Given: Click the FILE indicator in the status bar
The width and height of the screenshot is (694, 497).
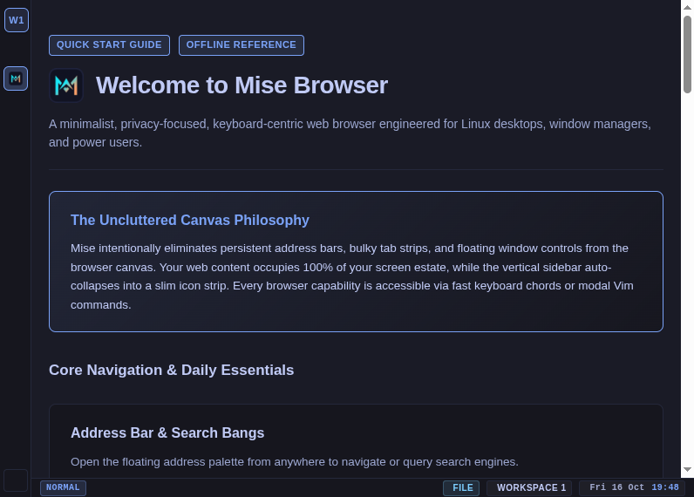Looking at the screenshot, I should 461,487.
